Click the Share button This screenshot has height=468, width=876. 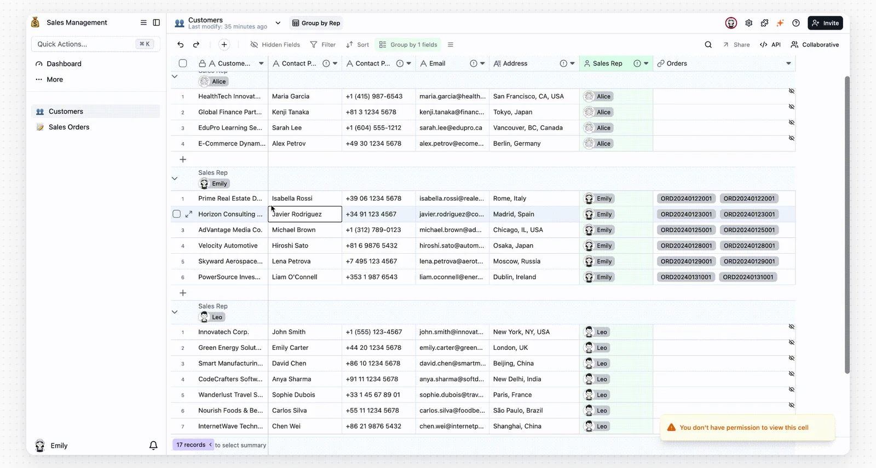point(736,45)
